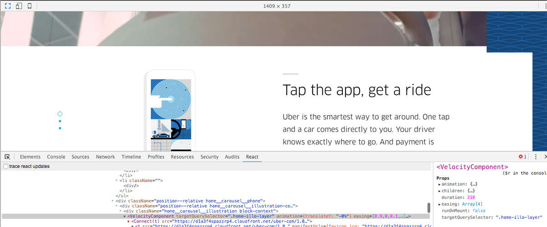Open the Timeline tab

click(x=131, y=157)
